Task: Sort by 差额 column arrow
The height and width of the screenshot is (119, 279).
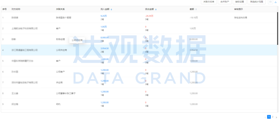Action: [196, 9]
